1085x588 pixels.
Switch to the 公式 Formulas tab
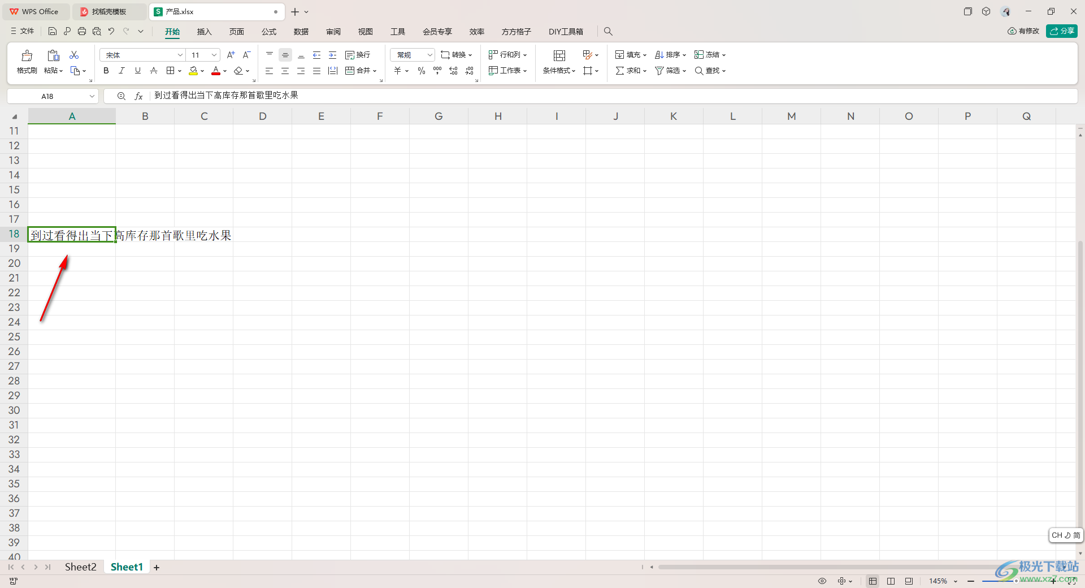tap(269, 32)
